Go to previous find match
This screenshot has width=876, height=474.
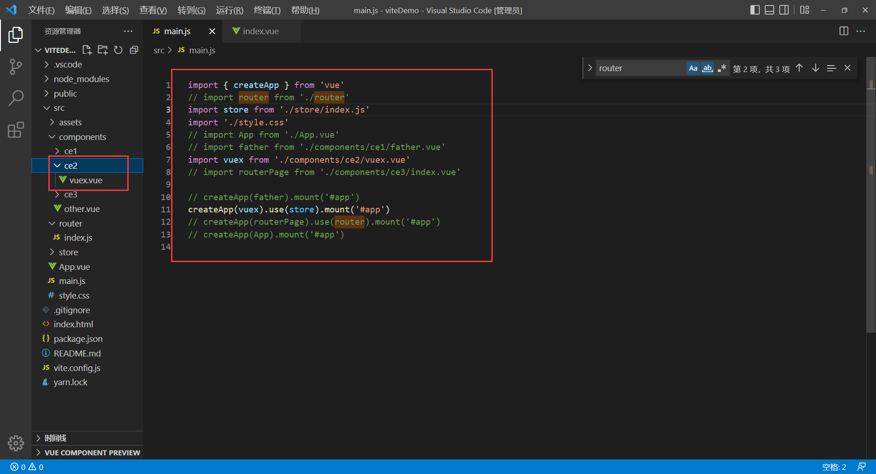pyautogui.click(x=799, y=68)
